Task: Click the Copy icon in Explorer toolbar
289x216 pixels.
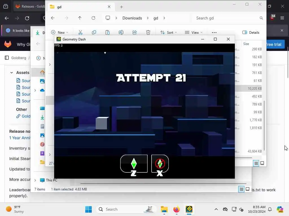Action: click(x=94, y=33)
